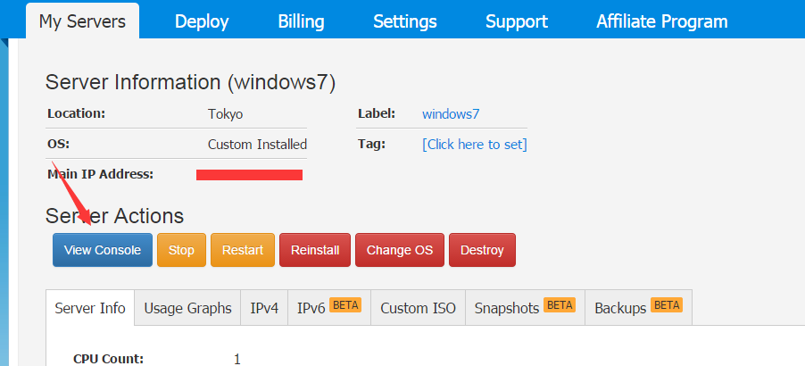Go to the Deploy page
This screenshot has height=366, width=805.
click(x=202, y=21)
